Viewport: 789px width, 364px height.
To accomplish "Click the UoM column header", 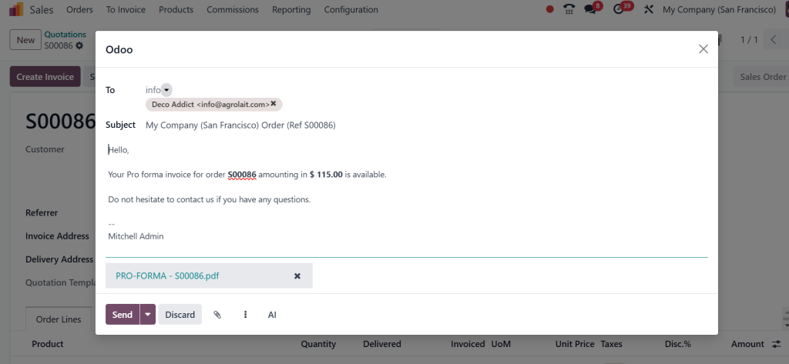I will point(501,344).
